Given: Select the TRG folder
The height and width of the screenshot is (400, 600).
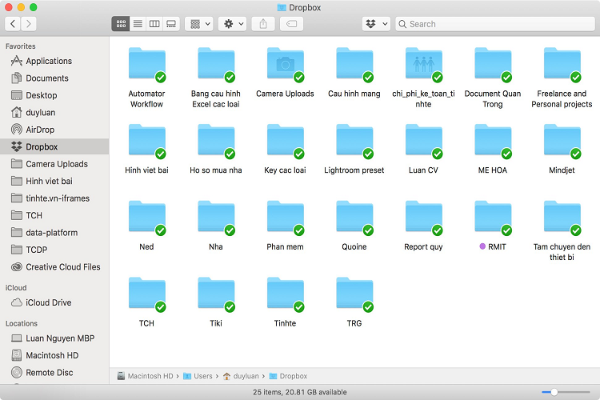Looking at the screenshot, I should tap(354, 294).
